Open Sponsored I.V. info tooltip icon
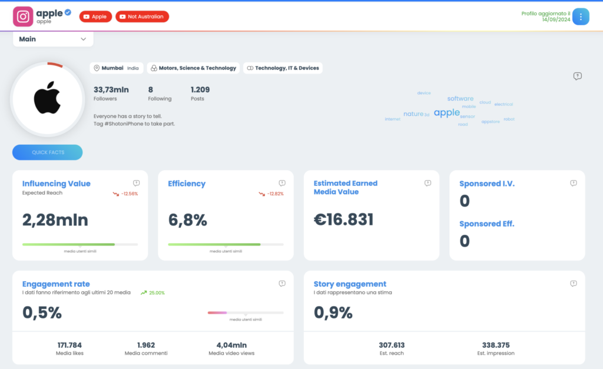The height and width of the screenshot is (369, 603). click(x=574, y=184)
